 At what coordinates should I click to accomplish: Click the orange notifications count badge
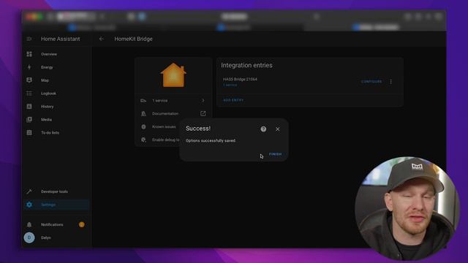coord(81,224)
